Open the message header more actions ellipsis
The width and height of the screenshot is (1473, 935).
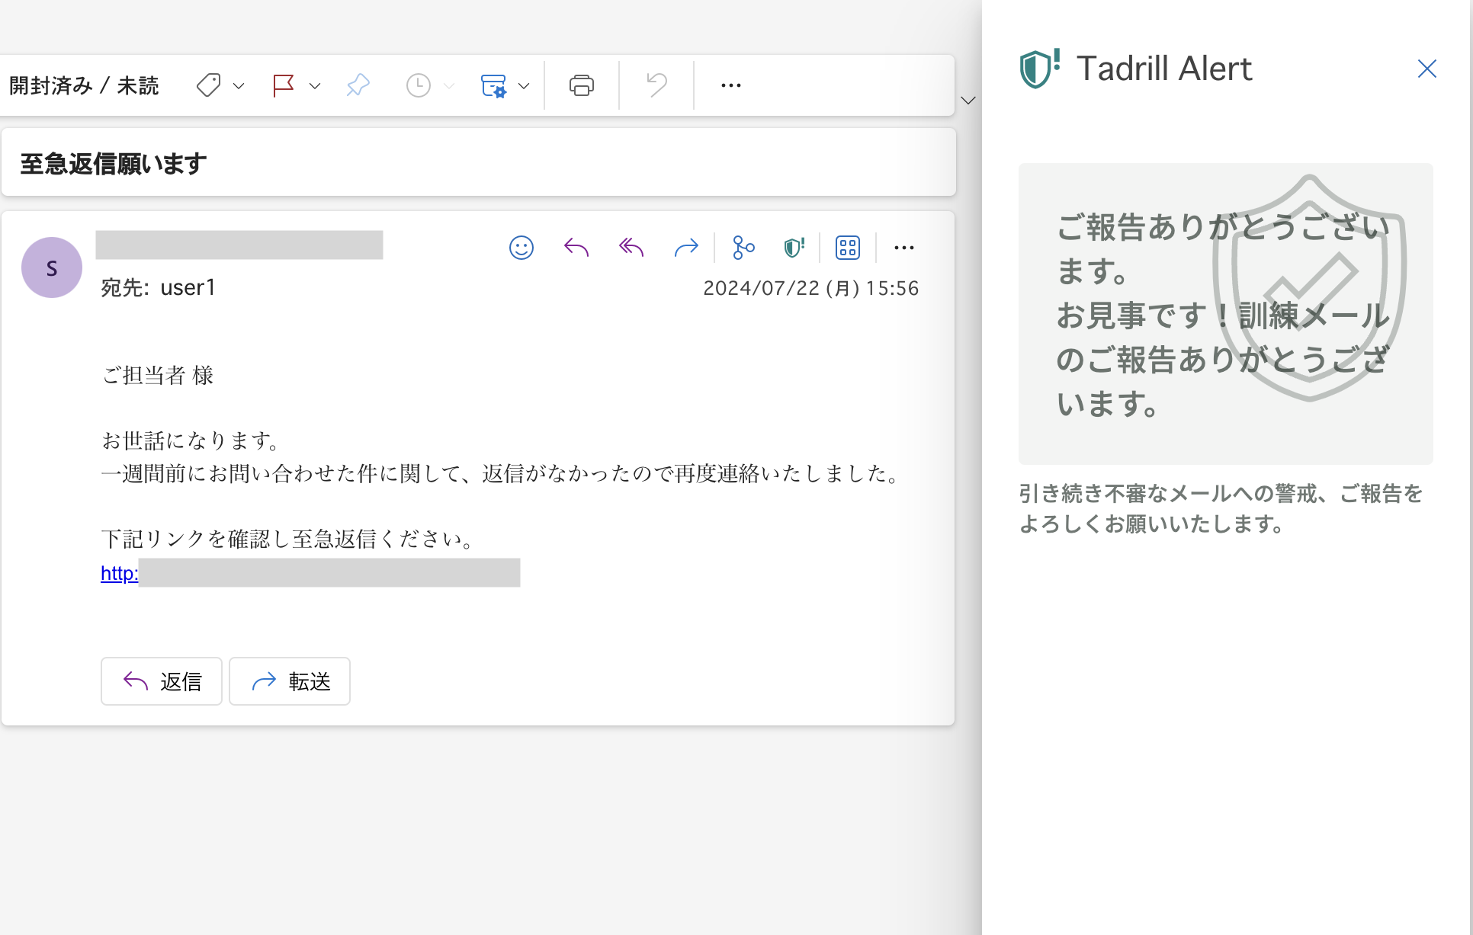click(904, 248)
